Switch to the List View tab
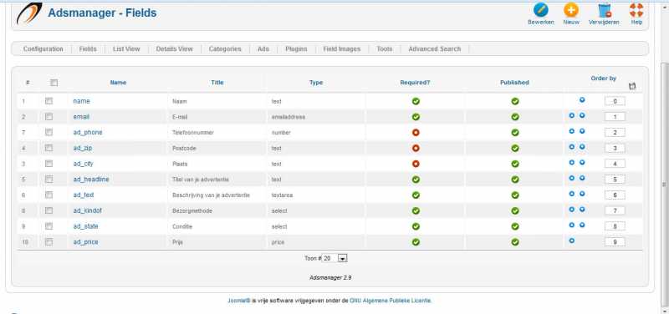The width and height of the screenshot is (669, 314). [126, 49]
